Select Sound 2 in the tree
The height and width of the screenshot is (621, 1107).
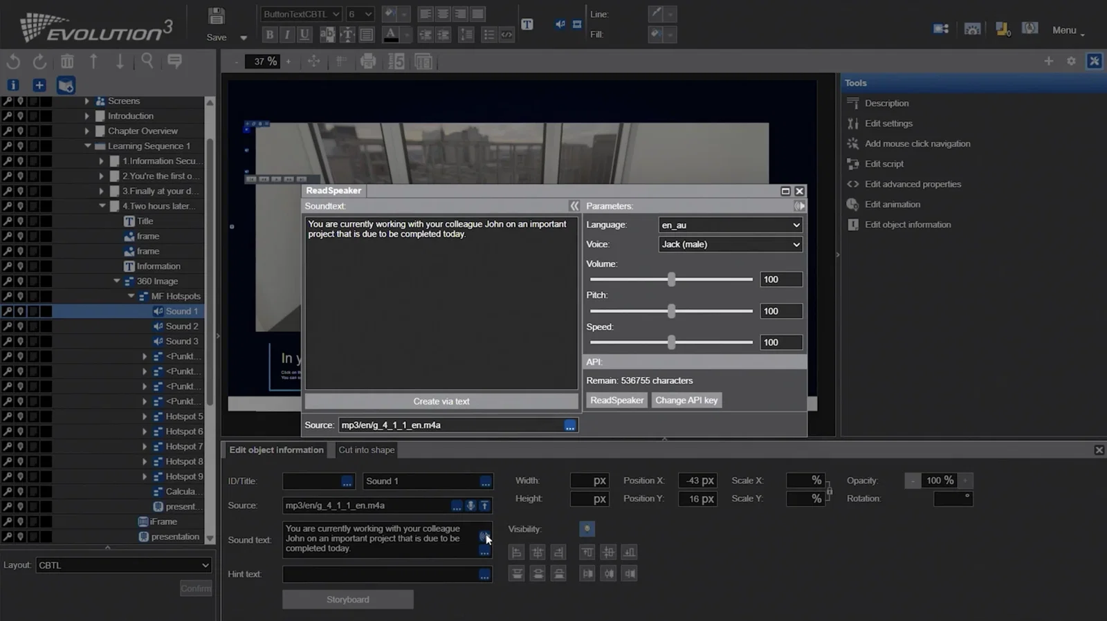[x=181, y=326]
